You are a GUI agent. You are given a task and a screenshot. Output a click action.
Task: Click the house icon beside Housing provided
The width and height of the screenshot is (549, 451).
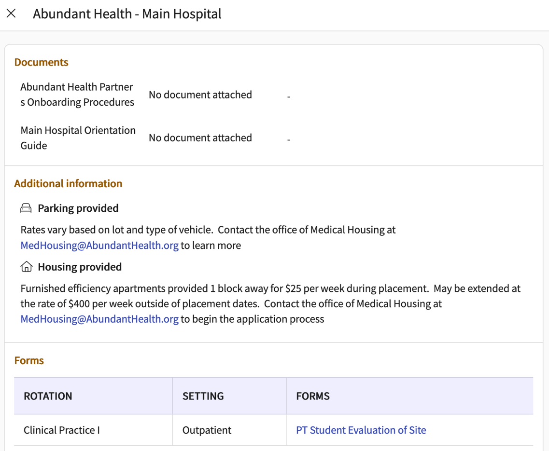coord(26,266)
